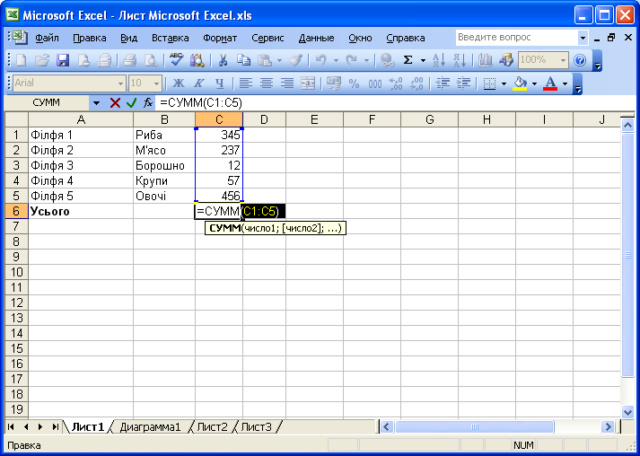Toggle Align Left

(245, 84)
